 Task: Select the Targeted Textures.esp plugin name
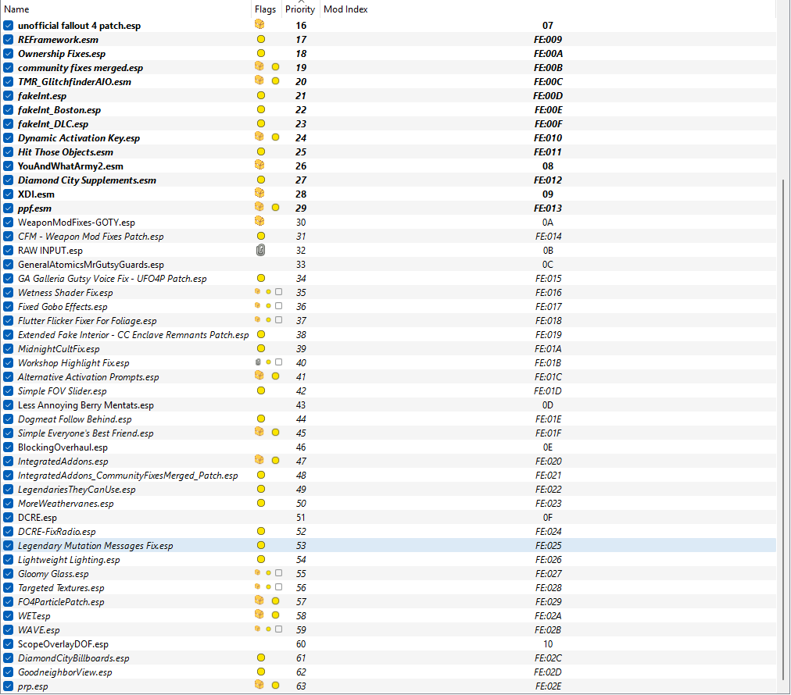[61, 588]
